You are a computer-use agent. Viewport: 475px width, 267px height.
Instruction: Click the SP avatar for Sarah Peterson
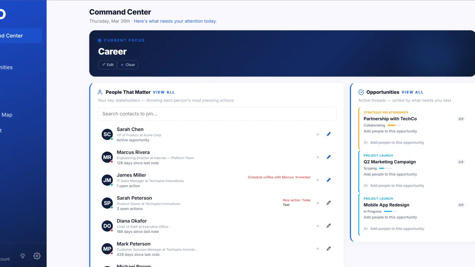pos(107,203)
